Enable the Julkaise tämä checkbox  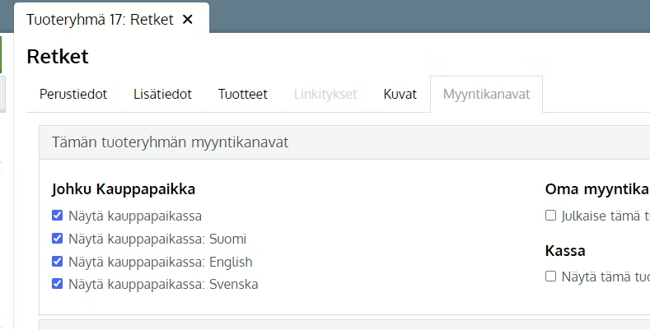click(550, 216)
